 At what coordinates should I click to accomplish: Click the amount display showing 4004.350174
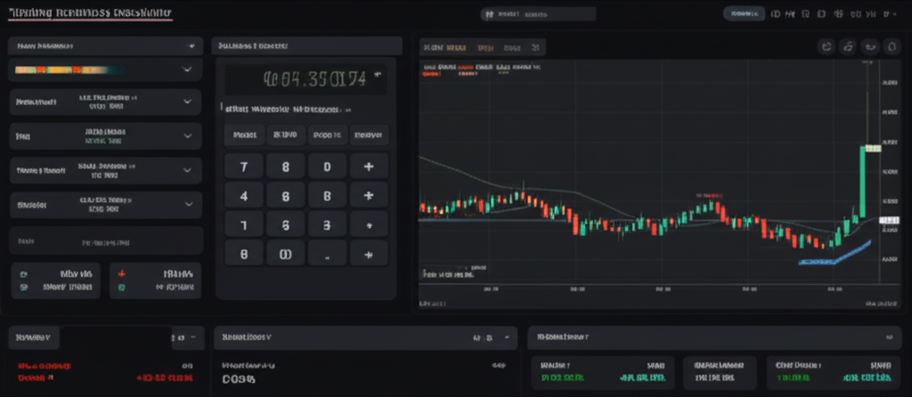pos(305,77)
